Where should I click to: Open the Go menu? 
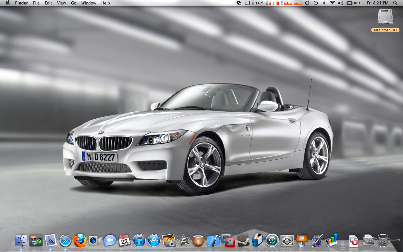point(74,3)
